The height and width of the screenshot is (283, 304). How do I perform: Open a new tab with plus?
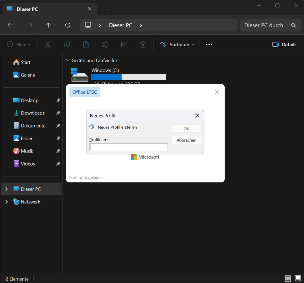[x=107, y=9]
